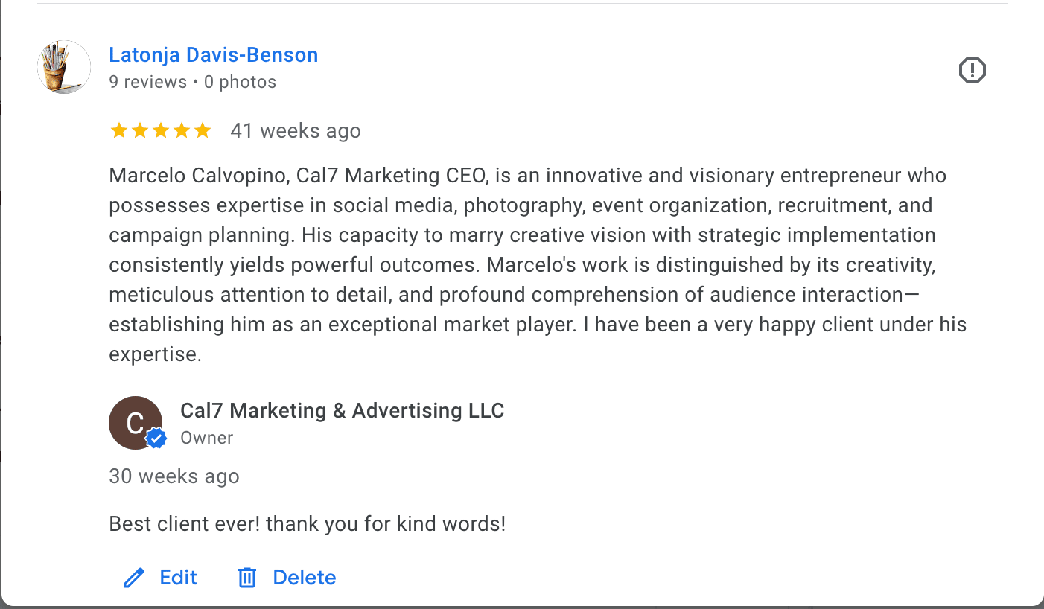Click the blue verified owner badge
The width and height of the screenshot is (1044, 609).
coord(155,439)
